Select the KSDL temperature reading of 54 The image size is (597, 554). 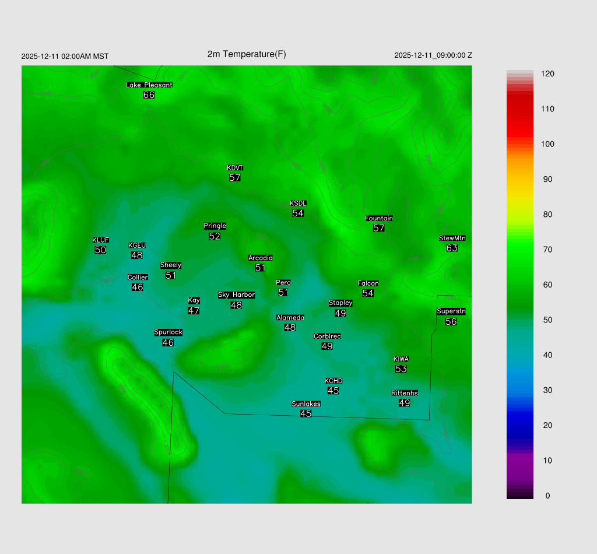(298, 213)
